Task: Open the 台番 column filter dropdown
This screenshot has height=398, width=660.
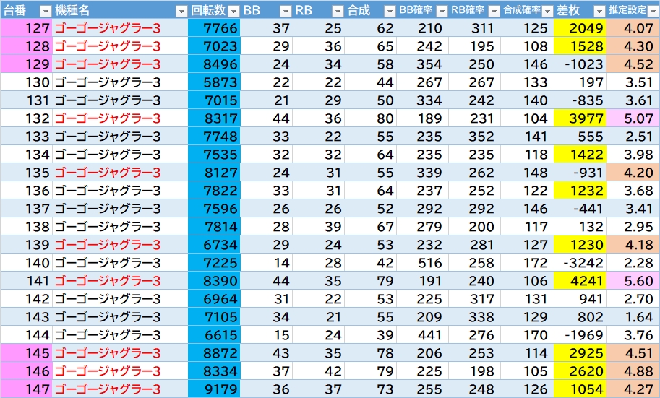Action: click(x=45, y=11)
